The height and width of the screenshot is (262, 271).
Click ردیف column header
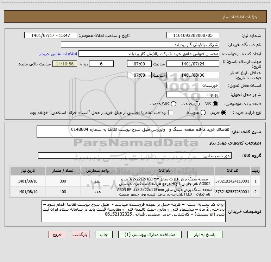click(256, 171)
